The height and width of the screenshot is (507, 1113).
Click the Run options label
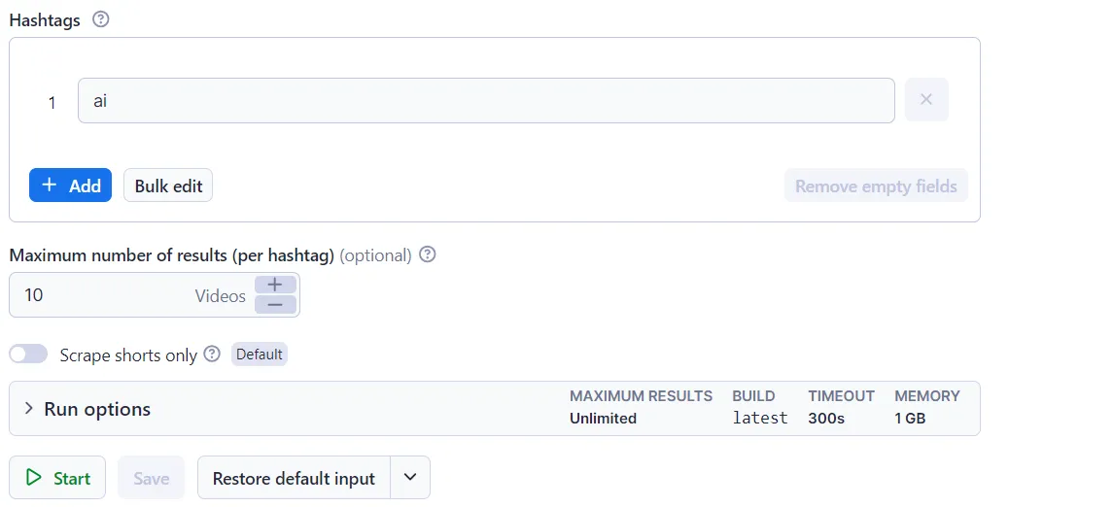coord(97,409)
